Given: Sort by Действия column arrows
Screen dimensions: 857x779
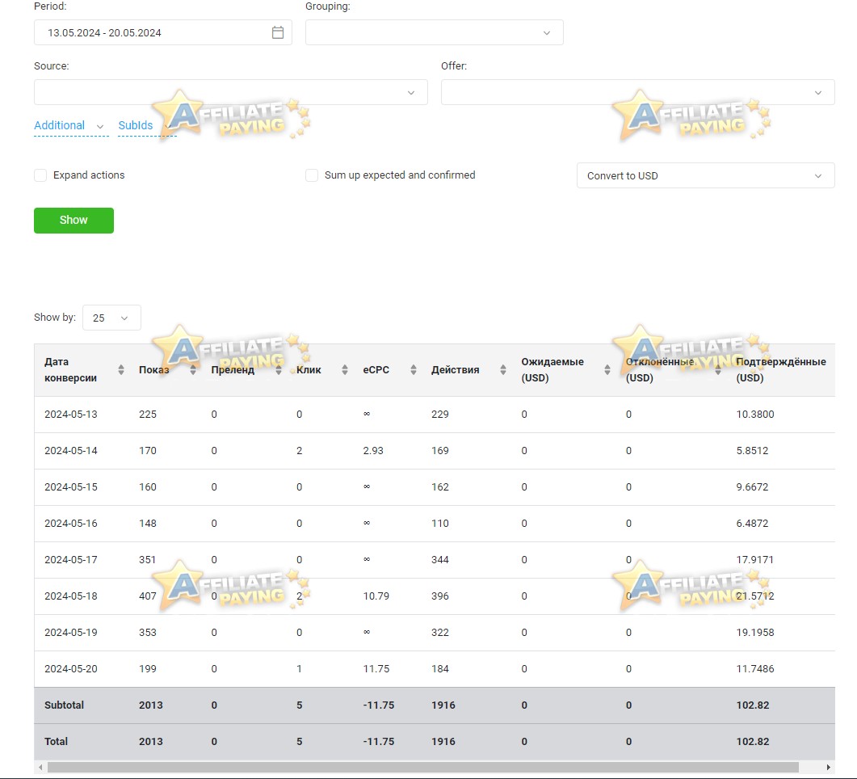Looking at the screenshot, I should tap(503, 370).
